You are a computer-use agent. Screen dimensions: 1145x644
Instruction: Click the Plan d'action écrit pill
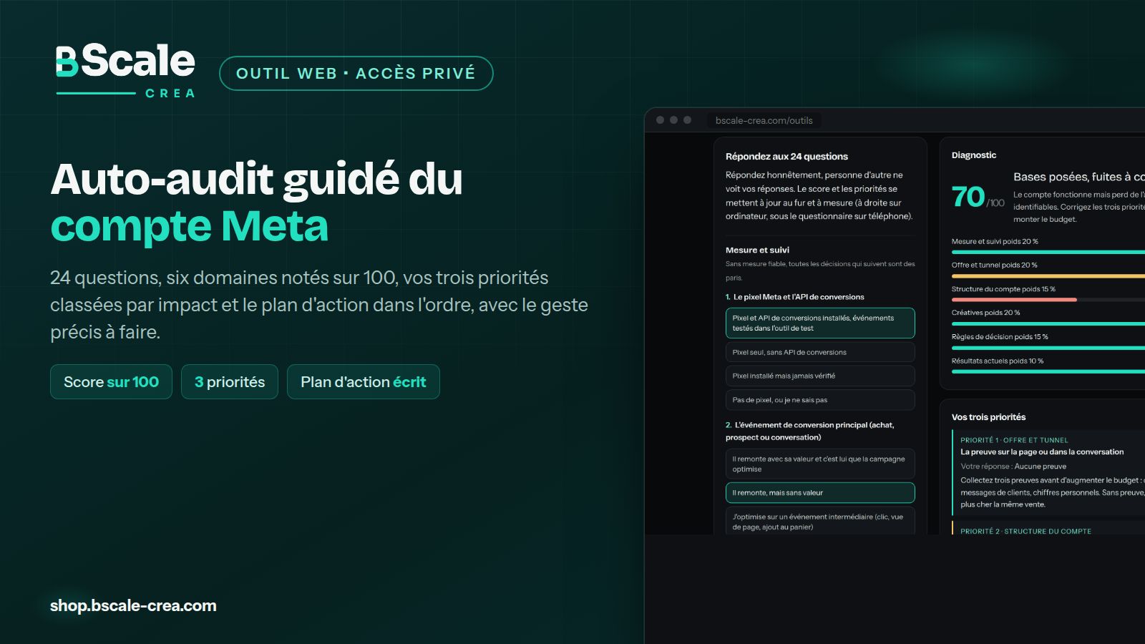[x=364, y=381]
